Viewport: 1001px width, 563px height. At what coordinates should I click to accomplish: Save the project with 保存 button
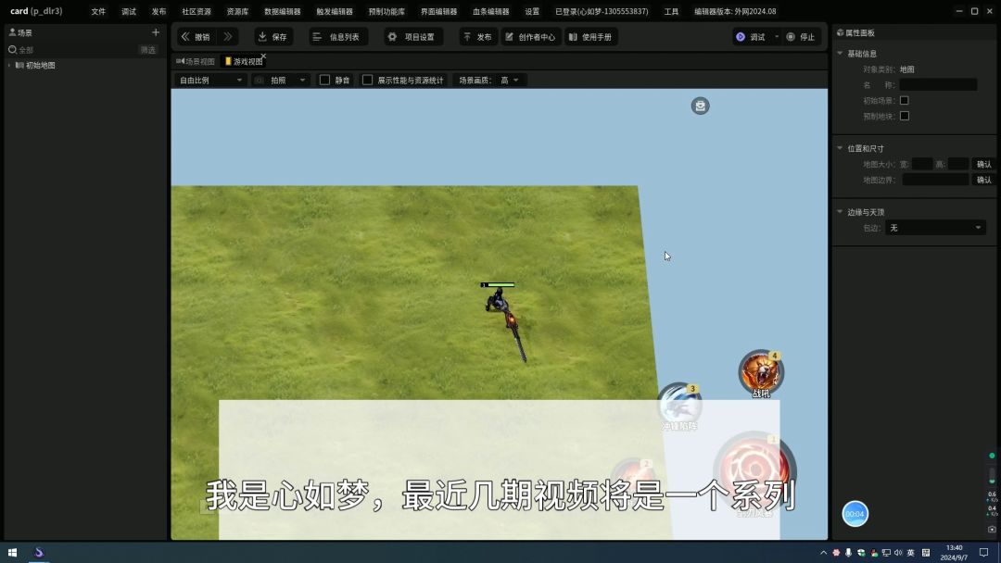[x=272, y=37]
